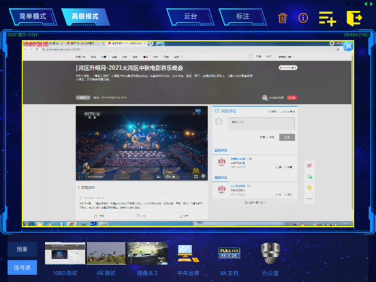Image resolution: width=376 pixels, height=282 pixels.
Task: Click the browser reload icon
Action: tap(37, 50)
